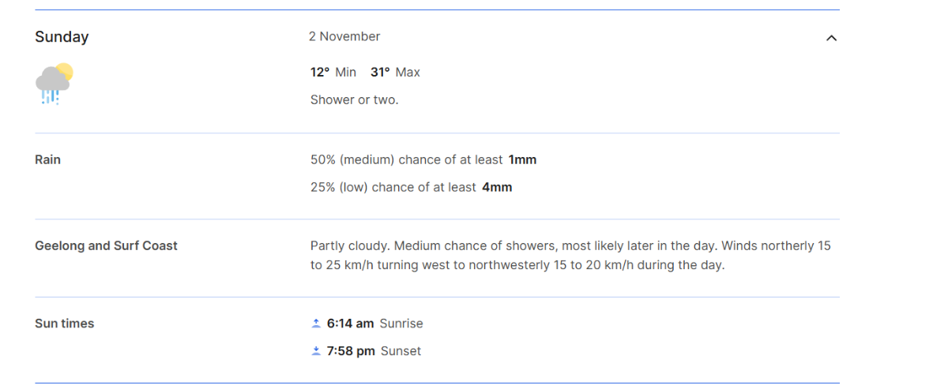
Task: Click the sunrise arrow icon
Action: 316,324
